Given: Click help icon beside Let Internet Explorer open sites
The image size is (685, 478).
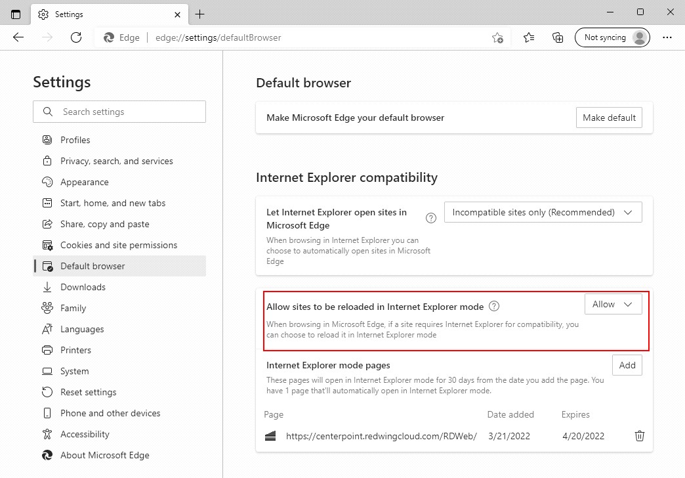Looking at the screenshot, I should 430,218.
